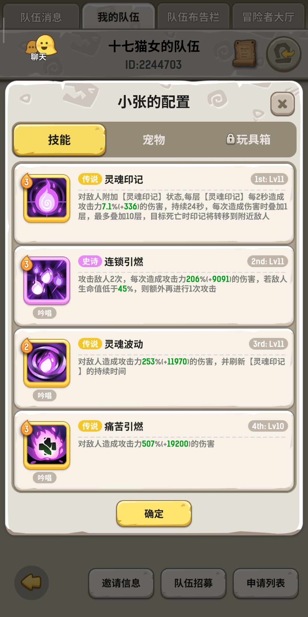Tap the 灵魂波动 skill icon
This screenshot has height=617, width=308.
point(47,363)
